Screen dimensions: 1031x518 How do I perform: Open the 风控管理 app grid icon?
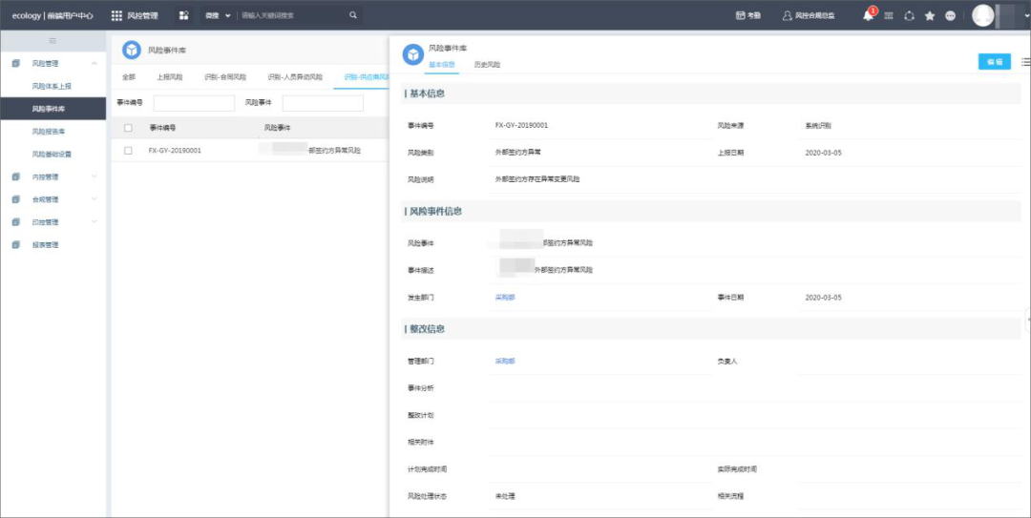(x=116, y=15)
